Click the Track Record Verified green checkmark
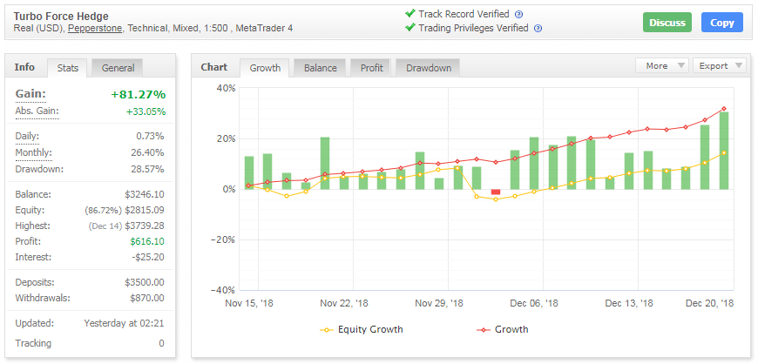This screenshot has width=758, height=364. click(x=409, y=14)
